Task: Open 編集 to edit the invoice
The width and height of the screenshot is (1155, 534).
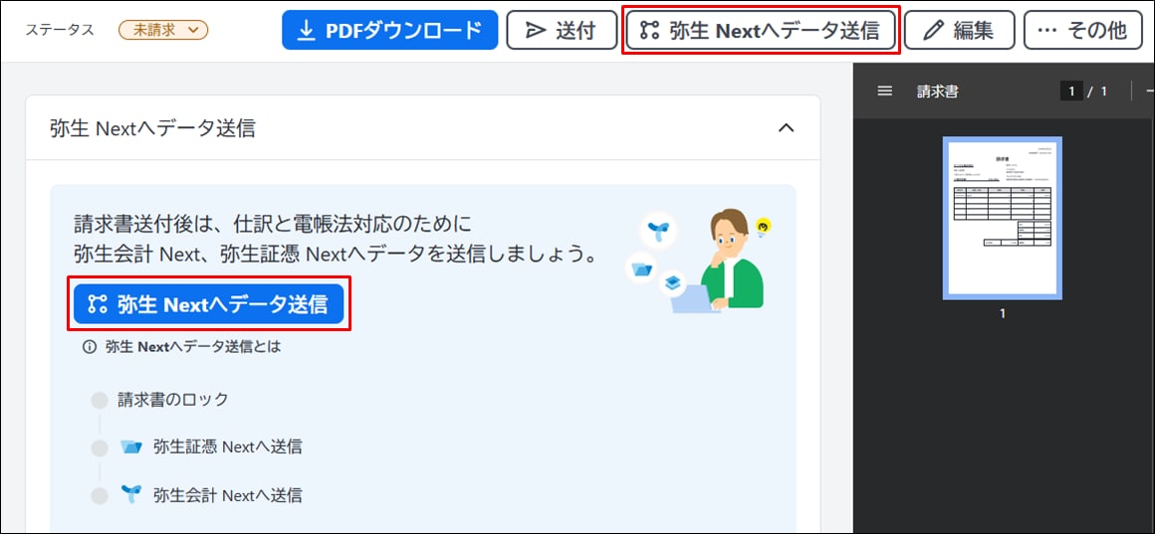Action: tap(958, 30)
